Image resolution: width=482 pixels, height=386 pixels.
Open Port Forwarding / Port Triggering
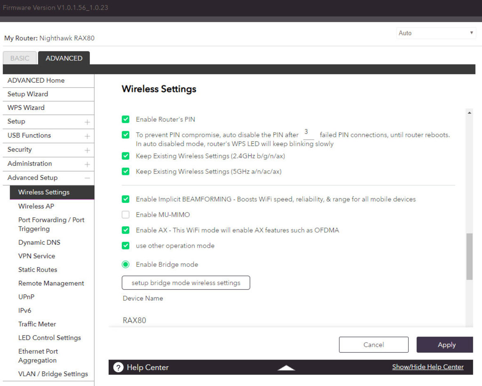click(51, 224)
